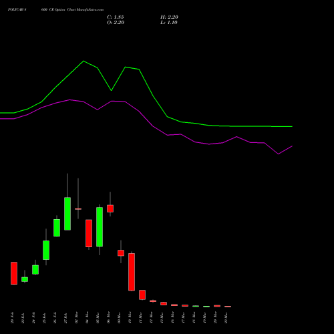Click the first red candle labeled 20 Feb
This screenshot has height=334, width=334.
point(14,273)
